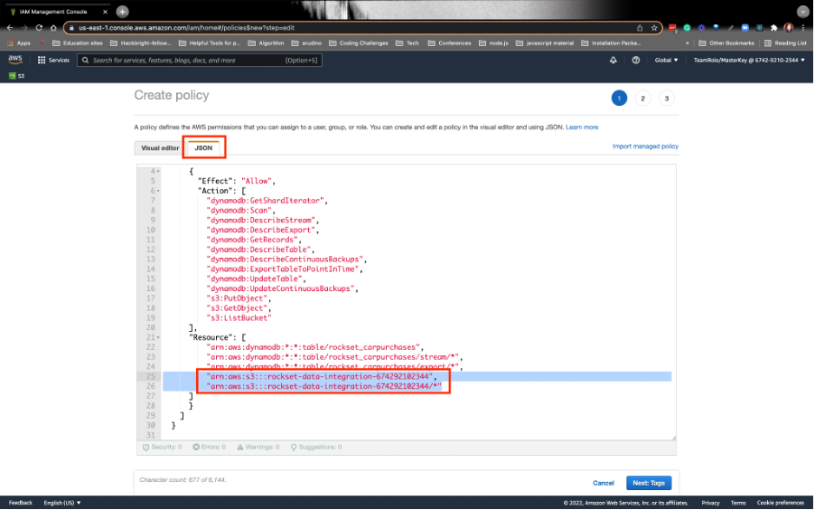Open the Other Bookmarks folder

click(x=726, y=43)
